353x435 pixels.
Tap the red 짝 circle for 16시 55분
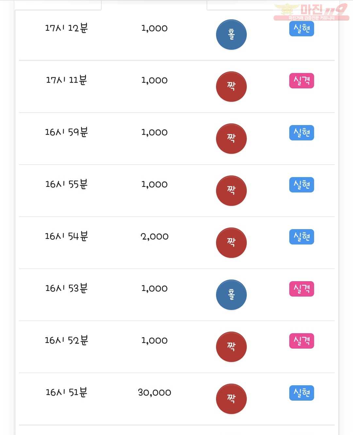[x=231, y=190]
